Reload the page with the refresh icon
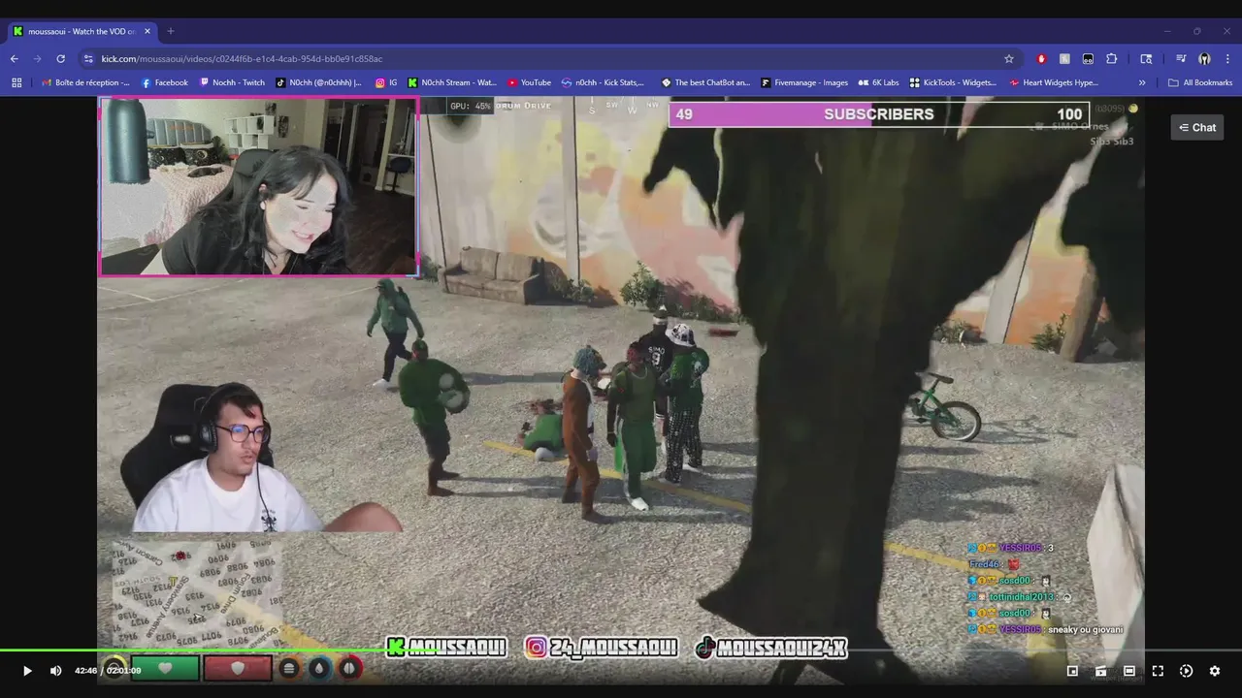This screenshot has width=1242, height=698. point(60,58)
